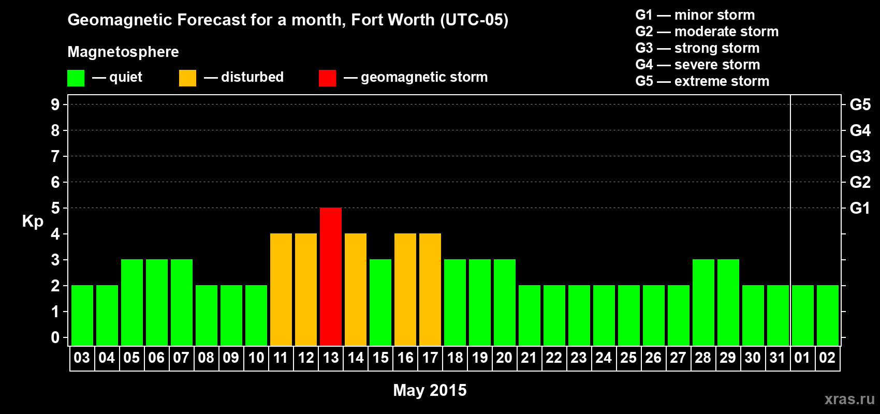Click the date label 06 on the axis
880x414 pixels.
[156, 358]
